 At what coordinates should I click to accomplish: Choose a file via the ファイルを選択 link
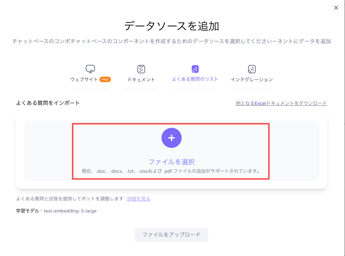[x=171, y=162]
